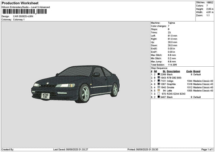Click the Max Jump 6.8 mm value

pos(172,62)
